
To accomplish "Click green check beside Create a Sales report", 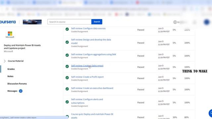I will 67,66.
